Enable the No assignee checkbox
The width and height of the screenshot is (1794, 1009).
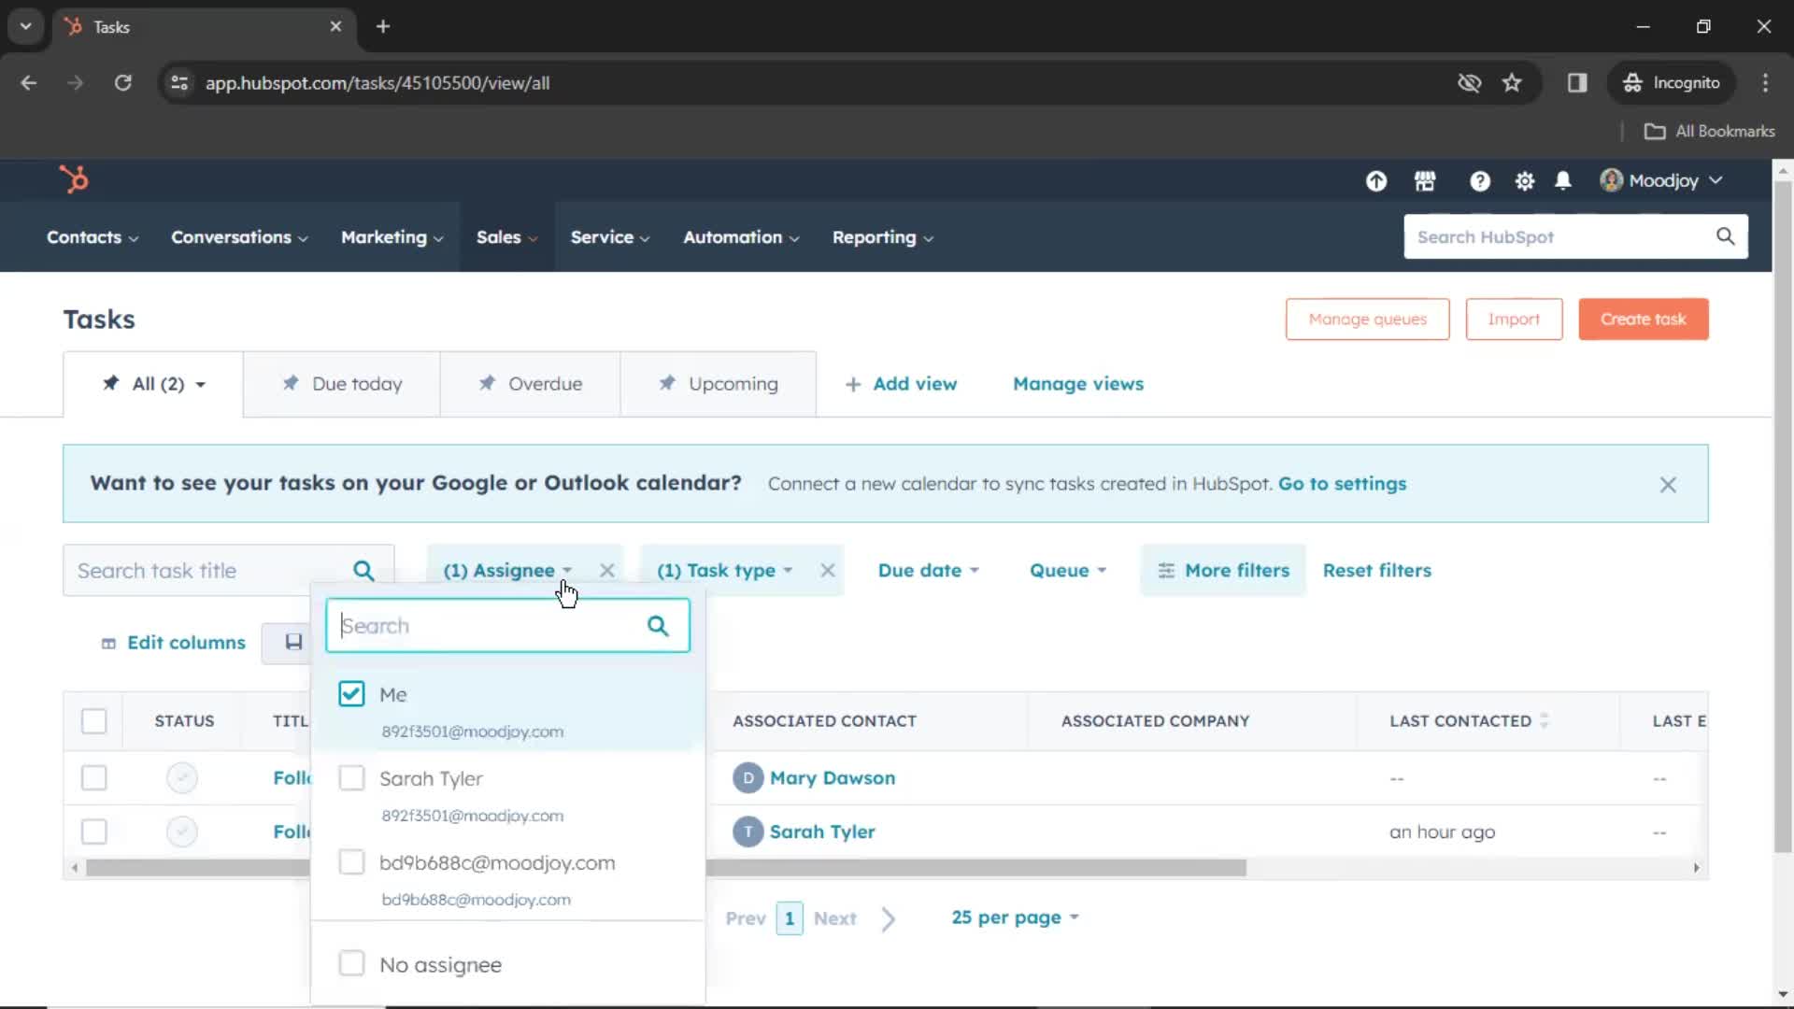point(351,965)
